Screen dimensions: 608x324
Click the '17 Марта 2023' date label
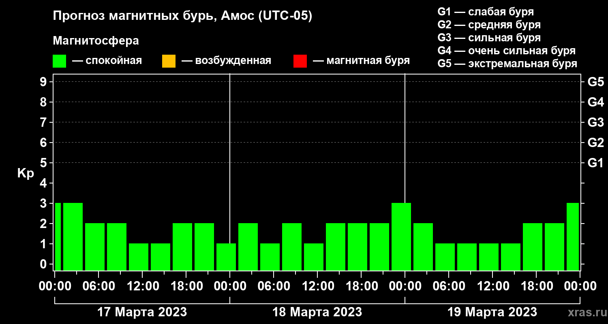(142, 312)
